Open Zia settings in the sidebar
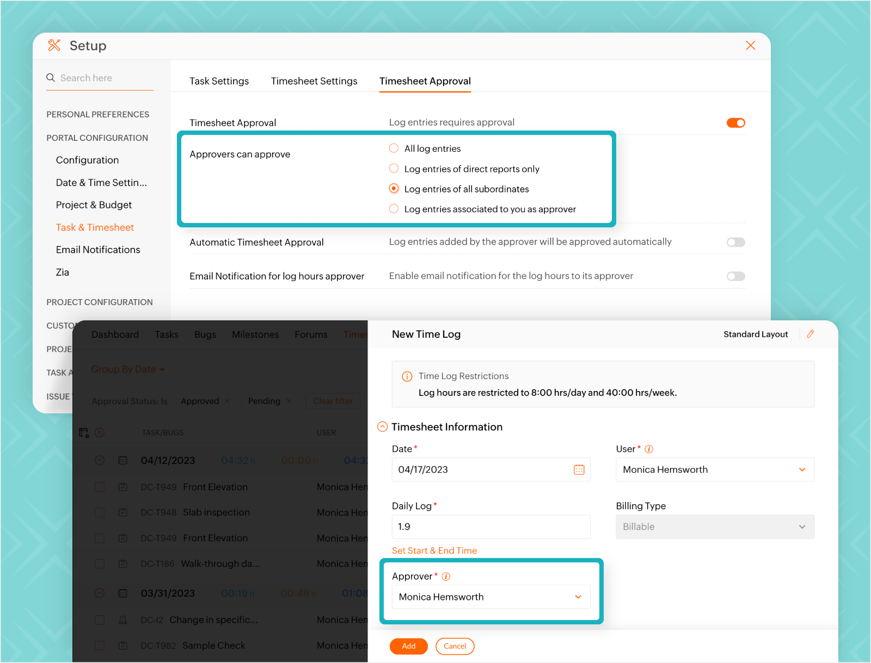Screen dimensions: 871x663 point(63,272)
